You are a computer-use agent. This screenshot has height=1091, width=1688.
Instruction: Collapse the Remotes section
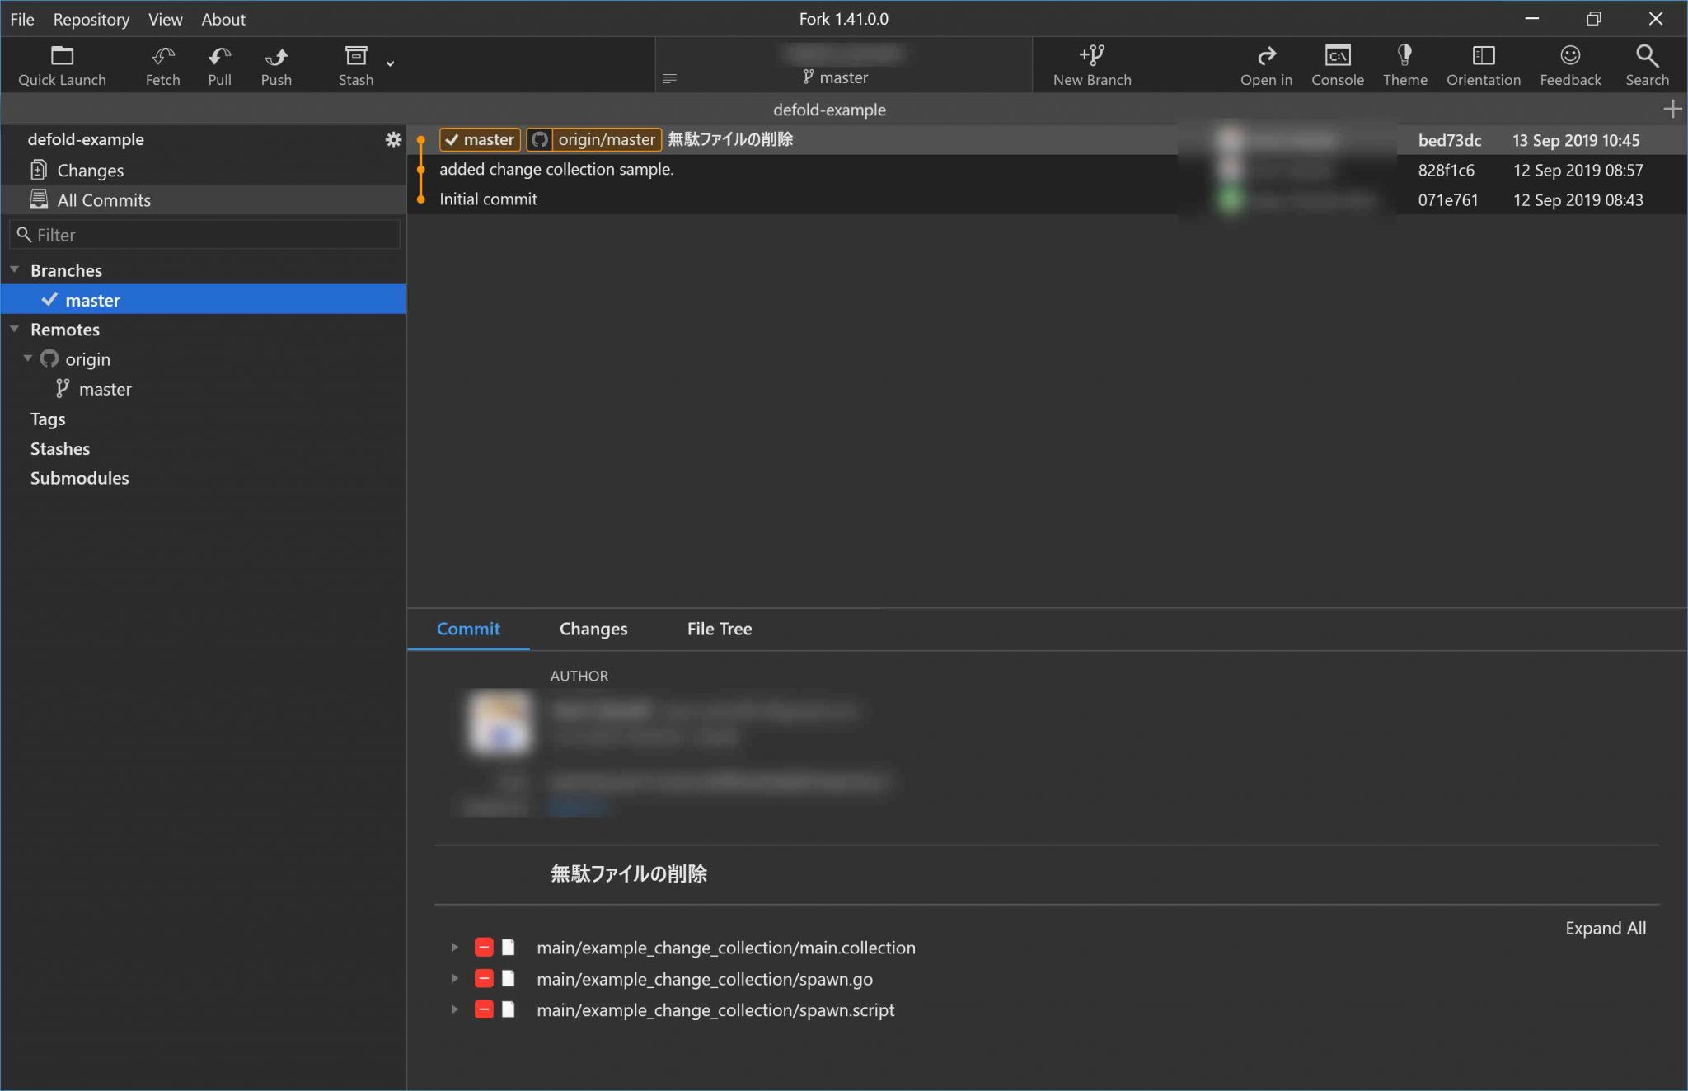(15, 330)
